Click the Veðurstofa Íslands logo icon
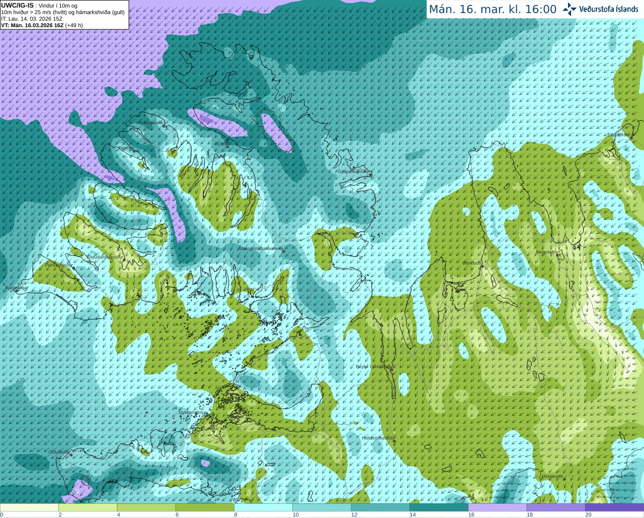Screen dimensions: 644x518 point(570,9)
